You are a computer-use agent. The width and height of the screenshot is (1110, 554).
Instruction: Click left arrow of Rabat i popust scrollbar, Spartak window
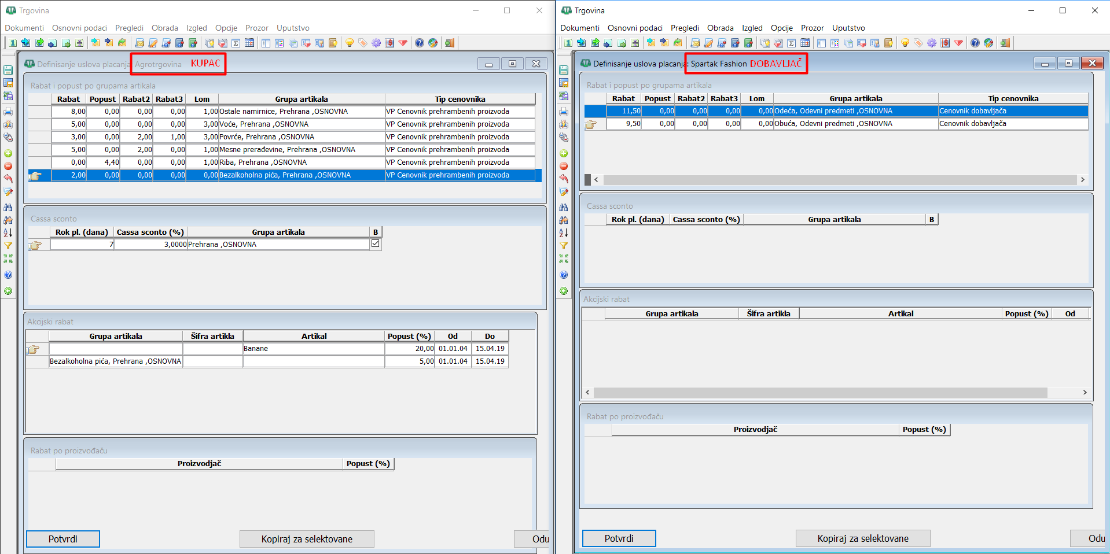click(x=596, y=180)
